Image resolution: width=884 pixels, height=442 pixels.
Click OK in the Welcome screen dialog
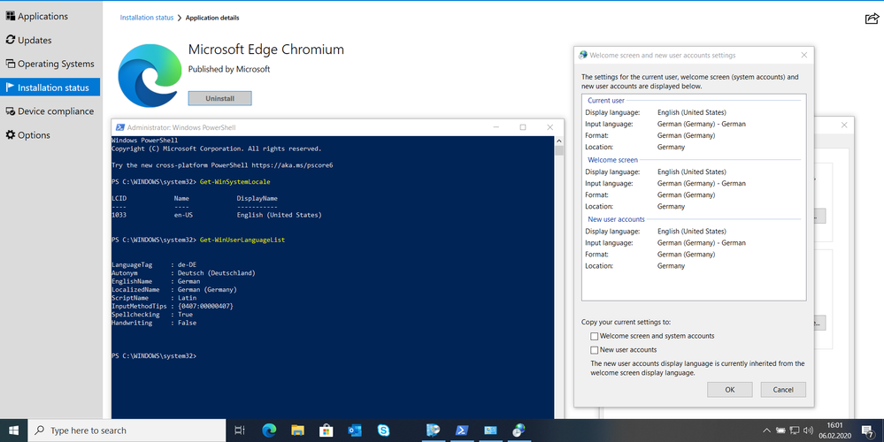729,390
